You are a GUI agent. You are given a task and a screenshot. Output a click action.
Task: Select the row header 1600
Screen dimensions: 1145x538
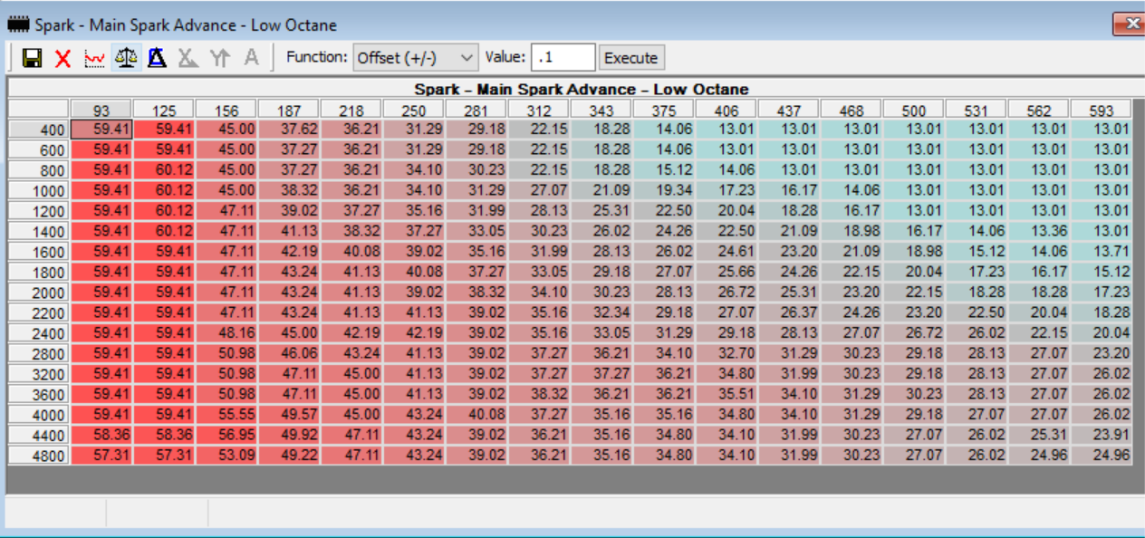pyautogui.click(x=39, y=252)
